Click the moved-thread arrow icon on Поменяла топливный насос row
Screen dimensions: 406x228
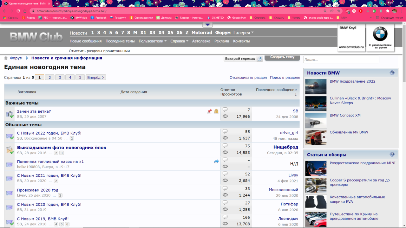click(x=216, y=161)
